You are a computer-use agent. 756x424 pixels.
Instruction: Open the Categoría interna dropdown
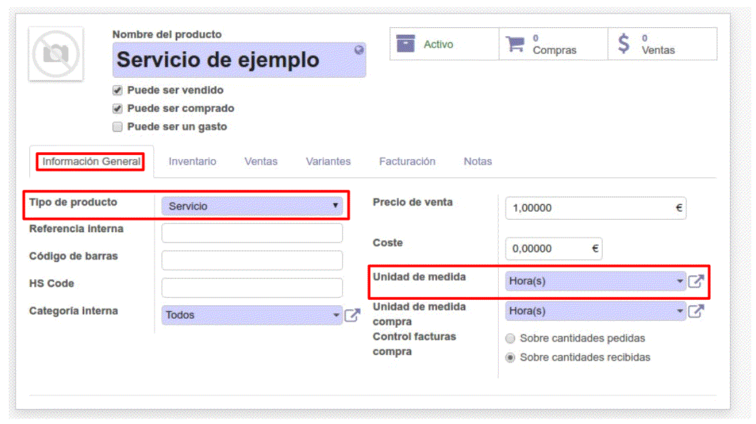[252, 315]
